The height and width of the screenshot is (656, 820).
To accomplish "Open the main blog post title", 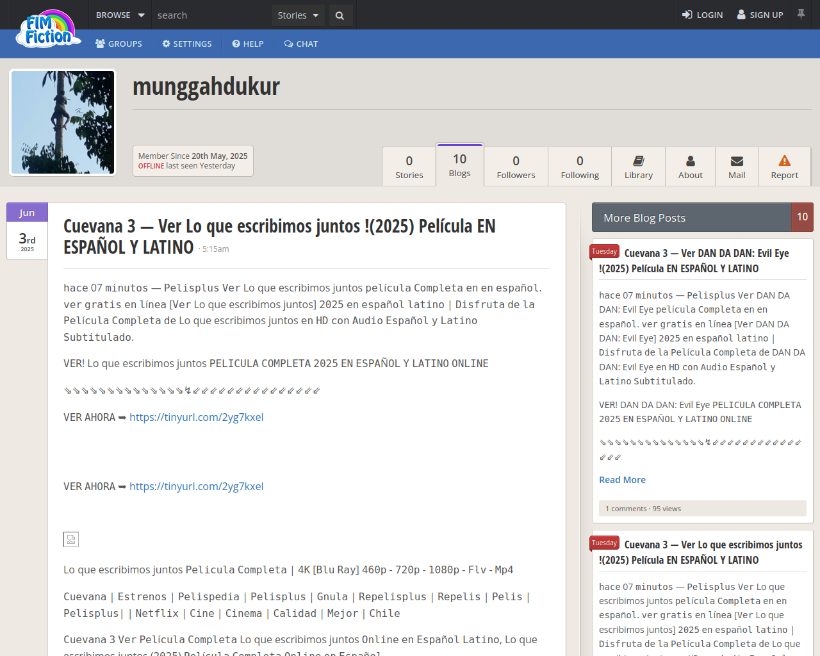I will [x=279, y=236].
